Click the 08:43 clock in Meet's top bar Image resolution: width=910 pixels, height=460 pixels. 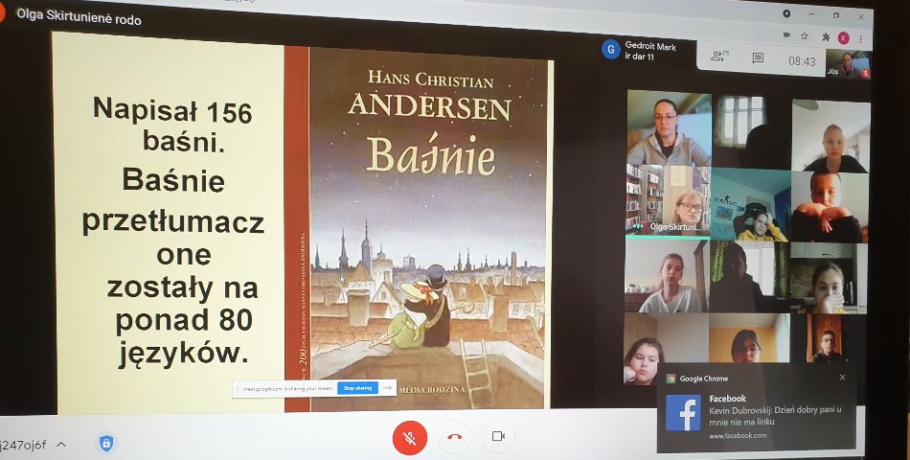[802, 61]
